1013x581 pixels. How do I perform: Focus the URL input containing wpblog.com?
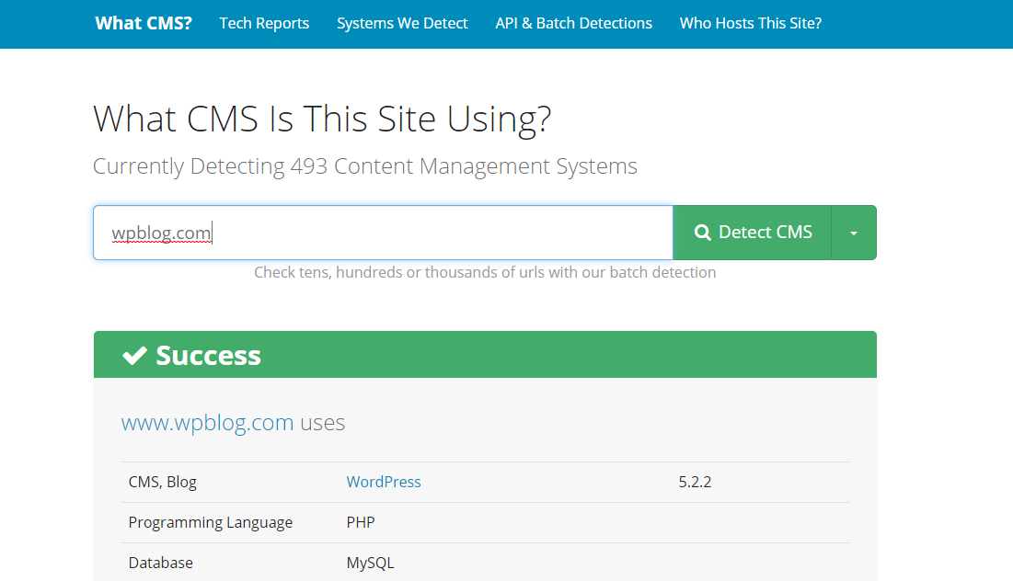pos(383,233)
